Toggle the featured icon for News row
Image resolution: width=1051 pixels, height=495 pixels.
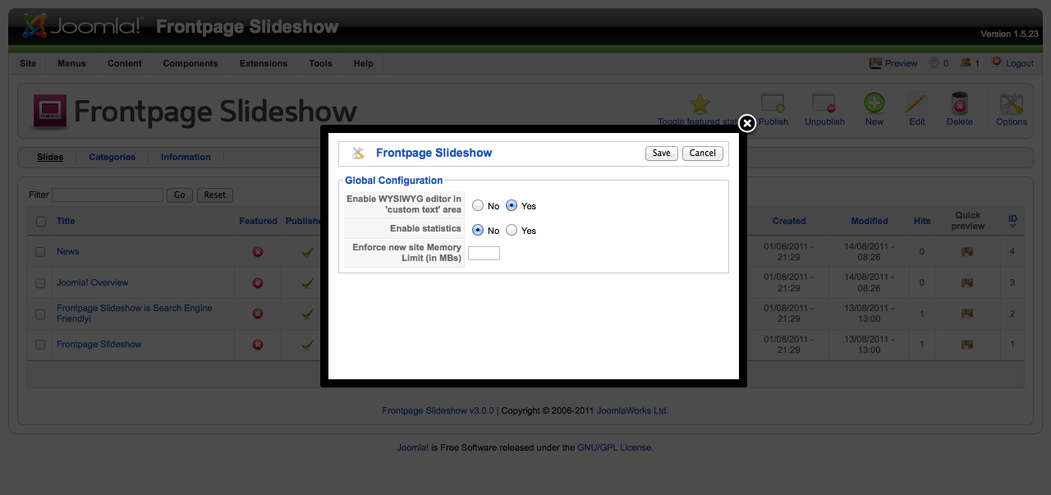pos(258,252)
